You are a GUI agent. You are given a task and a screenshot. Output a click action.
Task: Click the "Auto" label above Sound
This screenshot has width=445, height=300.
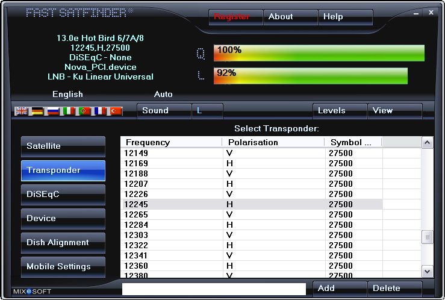tap(163, 94)
